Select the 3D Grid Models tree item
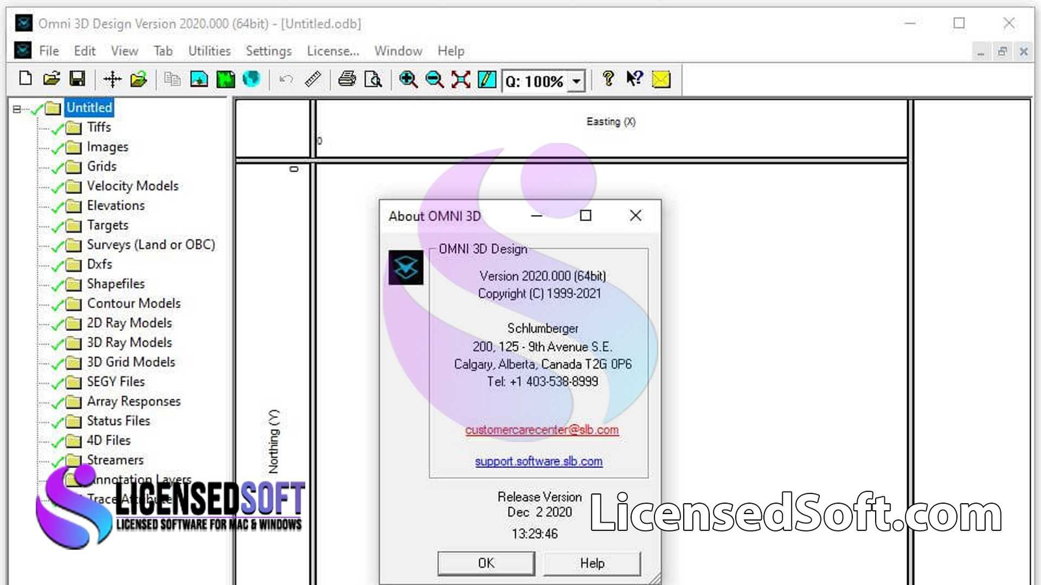Viewport: 1041px width, 585px height. (x=131, y=361)
